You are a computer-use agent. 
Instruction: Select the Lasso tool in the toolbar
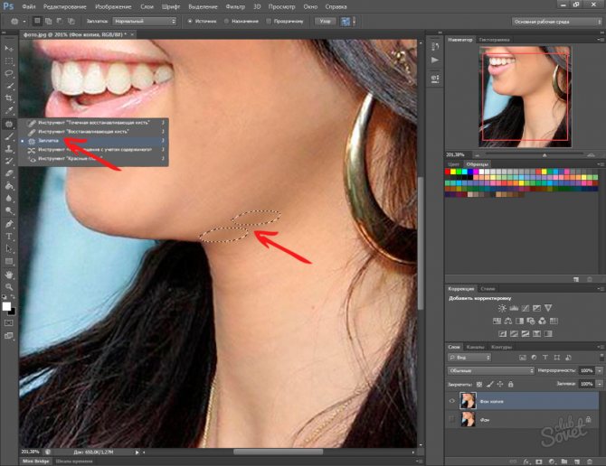[x=9, y=72]
